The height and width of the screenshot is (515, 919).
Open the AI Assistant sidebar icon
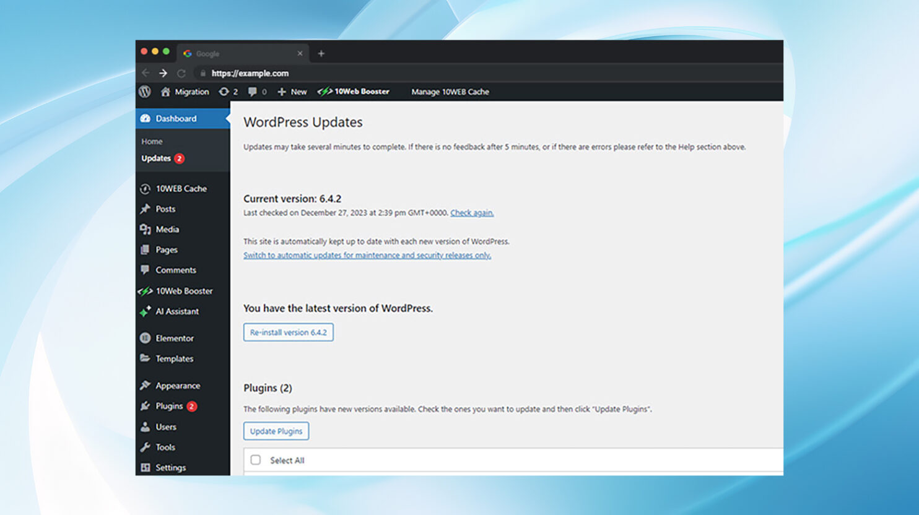[146, 311]
